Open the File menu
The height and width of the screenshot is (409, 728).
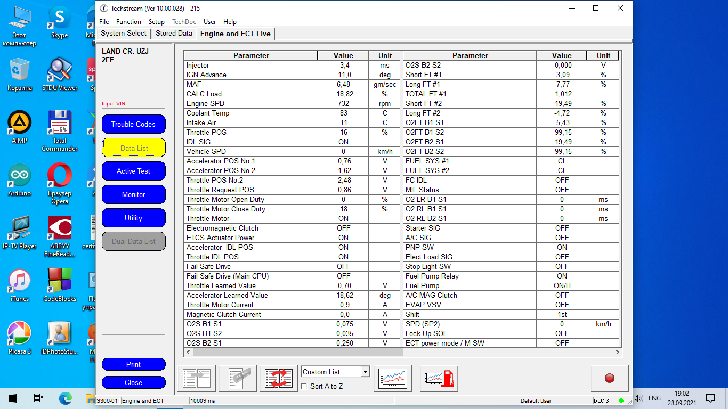coord(104,22)
